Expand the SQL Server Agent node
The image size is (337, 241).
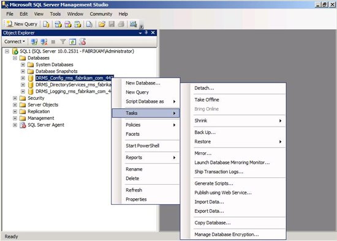(x=15, y=125)
